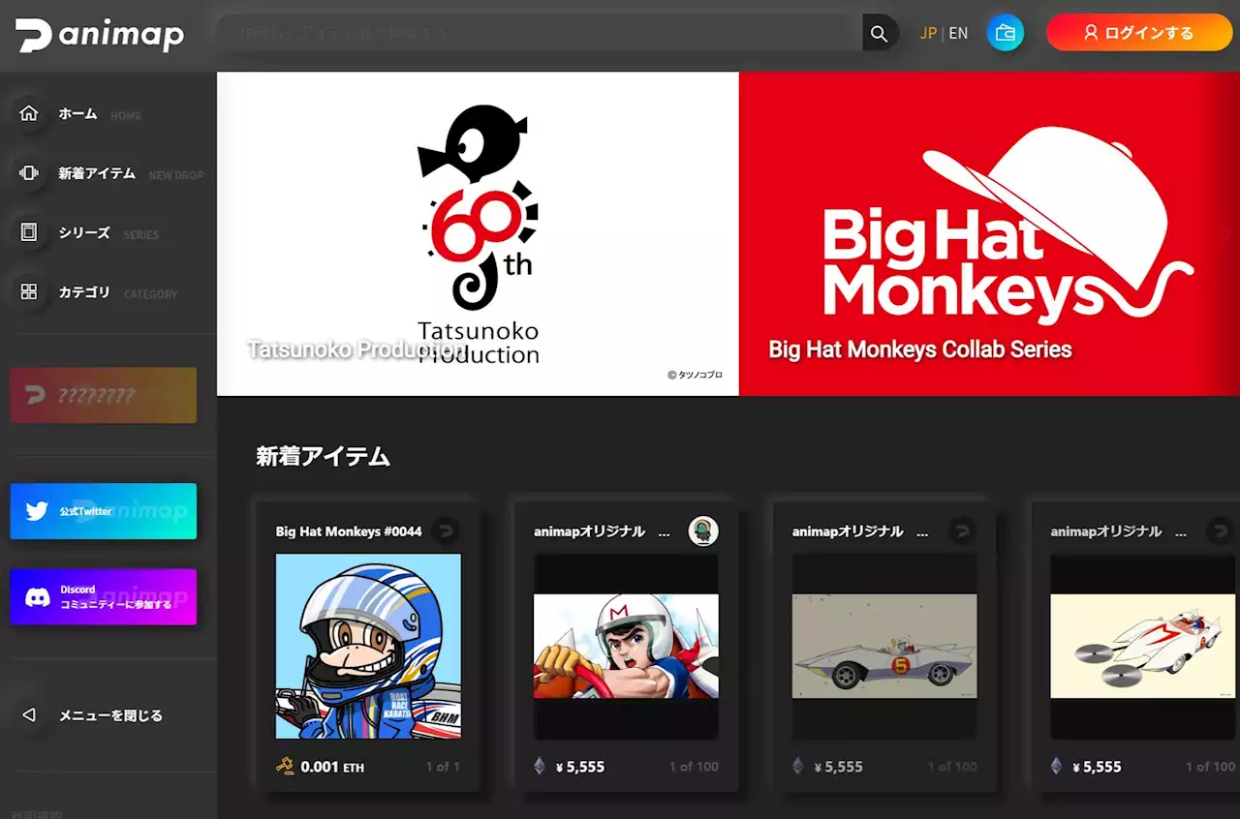Click the Twitter bird icon
The image size is (1240, 819).
coord(37,511)
